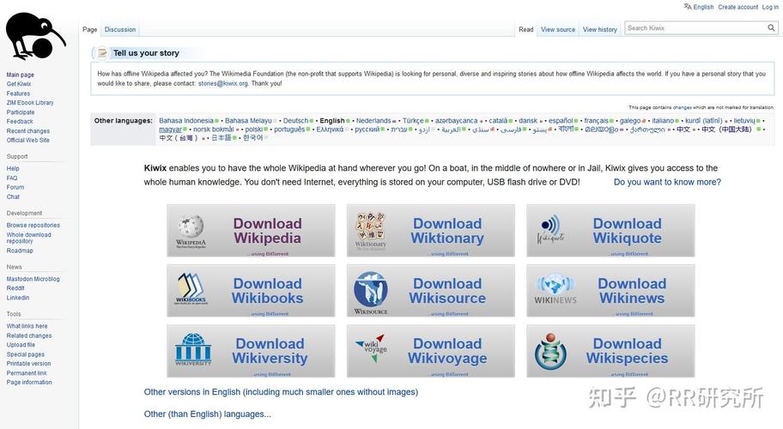Screen dimensions: 783x429
Task: Open Mastodon Microblog news link
Action: tap(33, 279)
